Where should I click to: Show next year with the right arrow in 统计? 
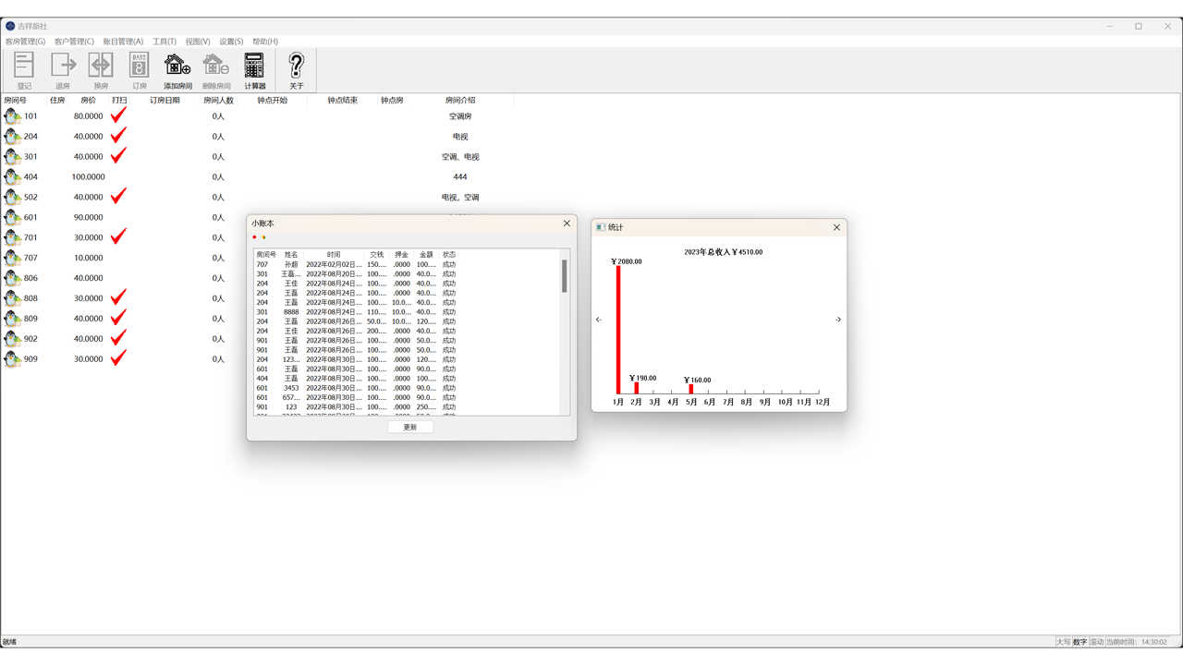click(x=838, y=320)
